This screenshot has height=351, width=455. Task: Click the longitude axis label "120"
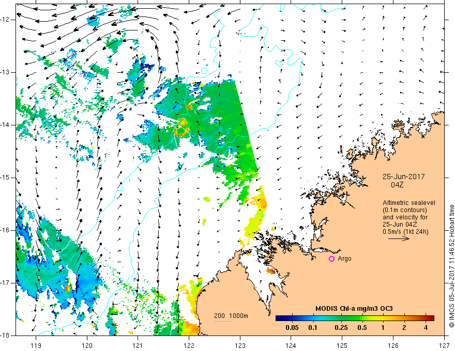[87, 345]
